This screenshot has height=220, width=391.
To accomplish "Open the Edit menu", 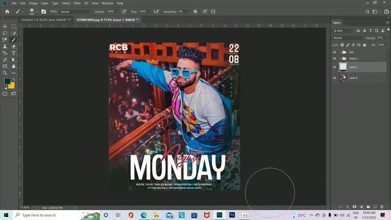I will click(23, 3).
